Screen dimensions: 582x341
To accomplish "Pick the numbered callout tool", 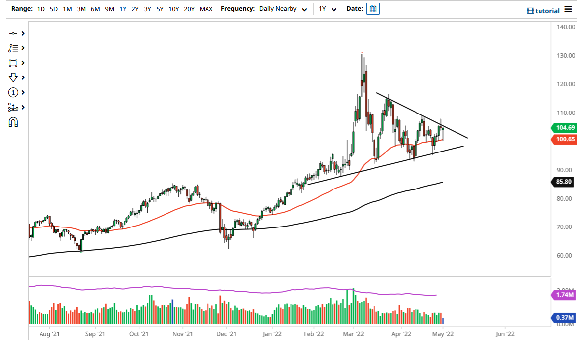I will [13, 92].
